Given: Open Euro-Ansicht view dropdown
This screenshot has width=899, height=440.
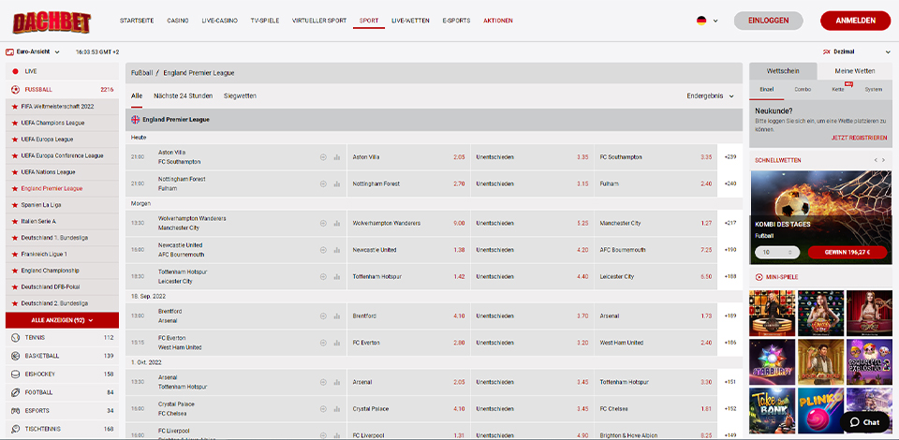Looking at the screenshot, I should 33,51.
